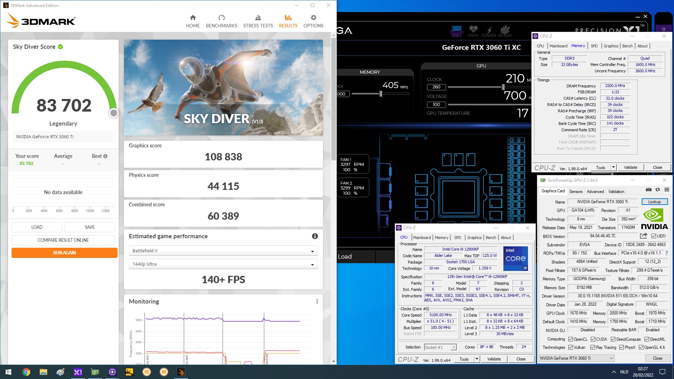Click the BIOS export share icon in GPU-Z
Screen dimensions: 674x379
[643, 236]
